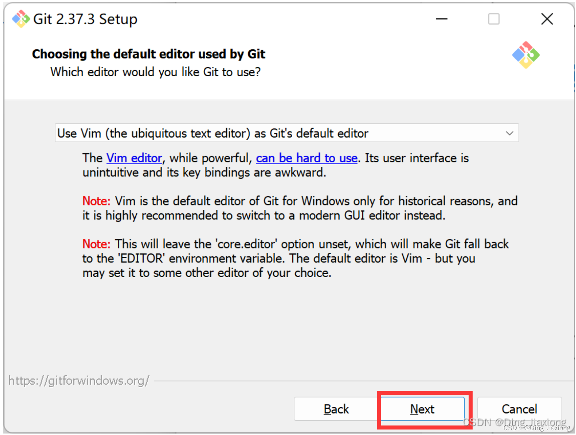This screenshot has width=576, height=435.
Task: Click the second red 'Note:' about core.editor
Action: pos(96,244)
